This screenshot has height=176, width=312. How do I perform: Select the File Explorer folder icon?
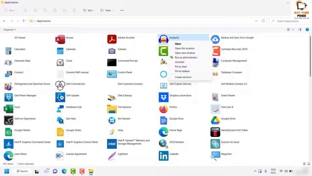112,109
